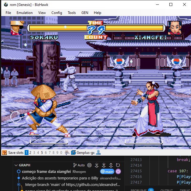Click line number 27414 in the editor
Image resolution: width=191 pixels, height=191 pixels.
pyautogui.click(x=136, y=165)
